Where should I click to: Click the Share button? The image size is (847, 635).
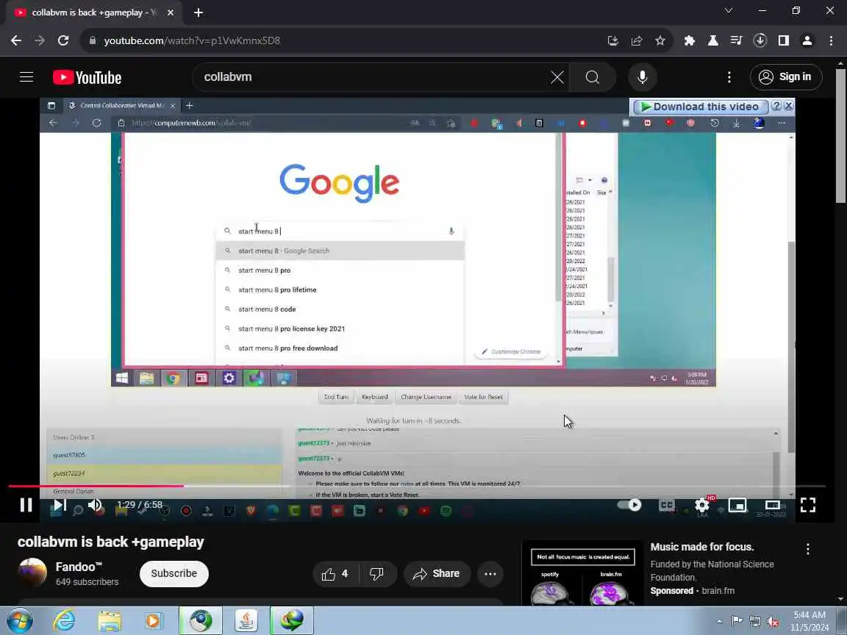click(437, 574)
